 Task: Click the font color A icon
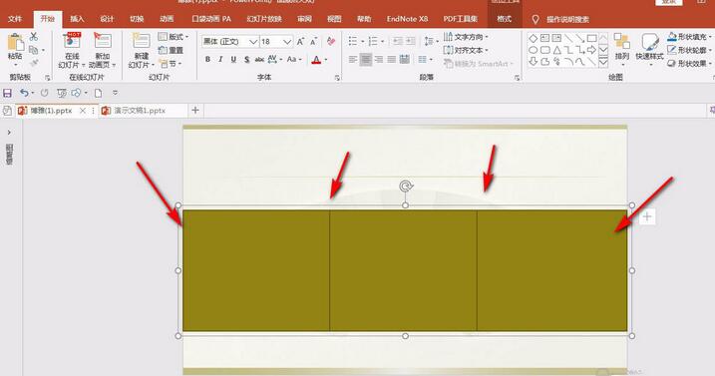(x=316, y=60)
